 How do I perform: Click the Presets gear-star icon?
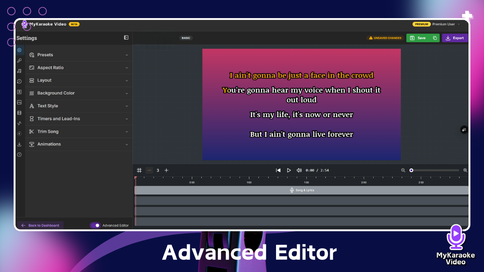point(32,55)
